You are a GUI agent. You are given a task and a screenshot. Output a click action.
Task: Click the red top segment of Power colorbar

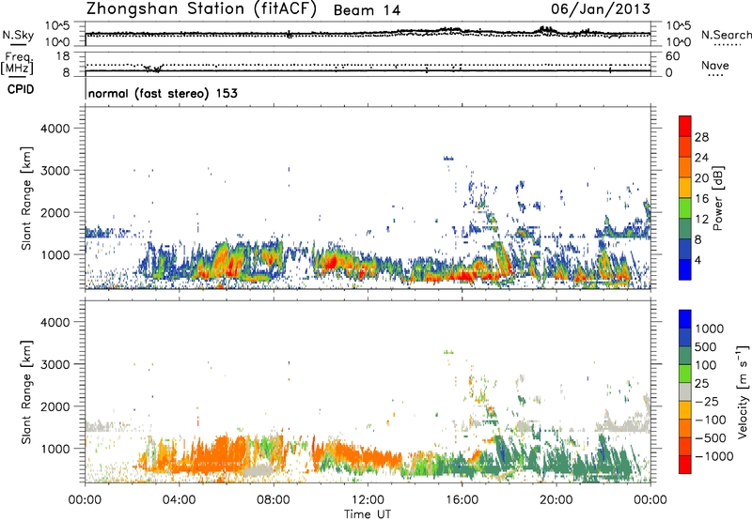(x=685, y=126)
